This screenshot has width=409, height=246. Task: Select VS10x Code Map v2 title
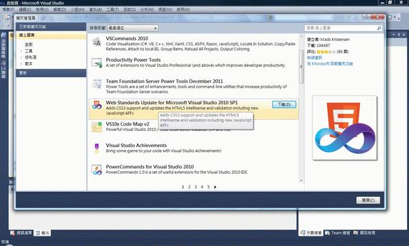pos(127,124)
